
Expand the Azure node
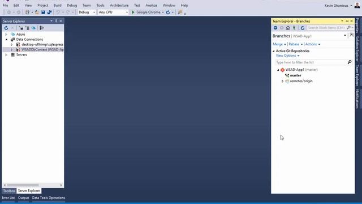tap(6, 34)
